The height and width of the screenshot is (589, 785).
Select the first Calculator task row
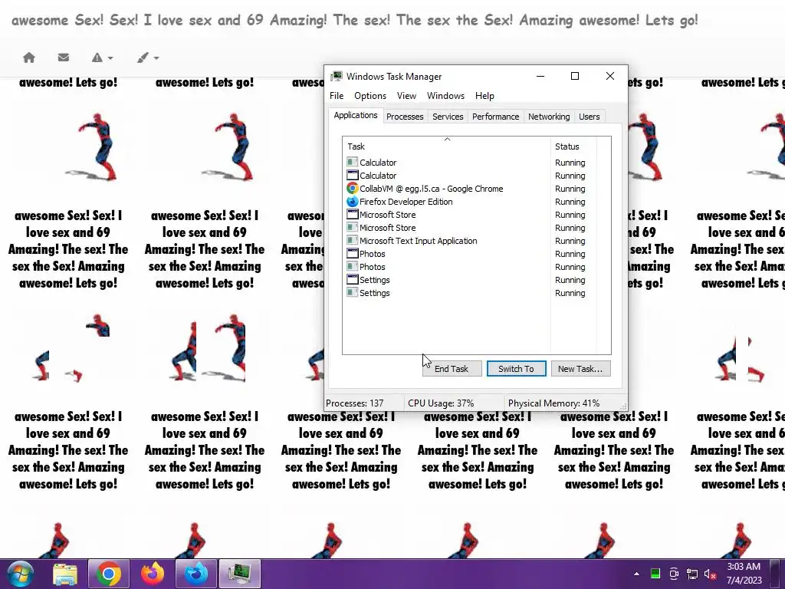click(470, 163)
